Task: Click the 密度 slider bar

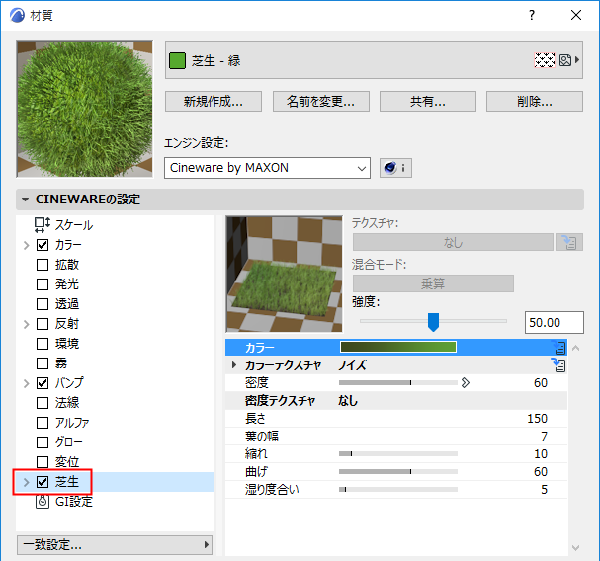Action: pyautogui.click(x=398, y=383)
